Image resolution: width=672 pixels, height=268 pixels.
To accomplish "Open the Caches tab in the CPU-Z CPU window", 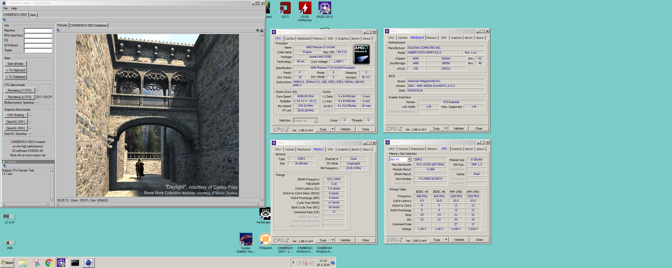I will 289,39.
